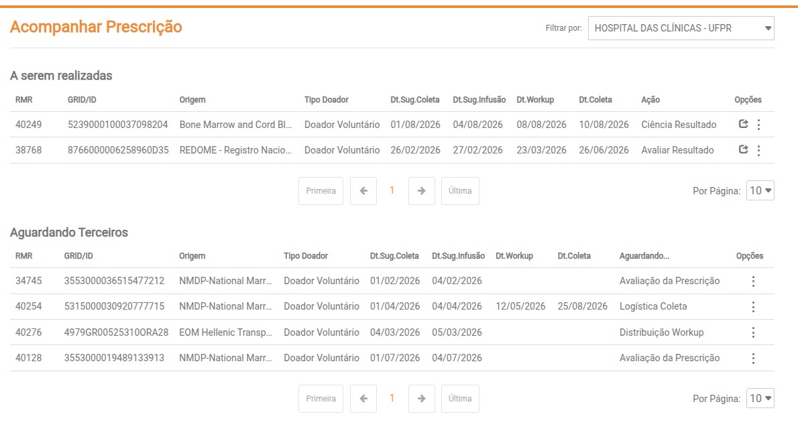Screen dimensions: 798x445
Task: Open the three-dot menu for RMR 40254
Action: pyautogui.click(x=753, y=307)
